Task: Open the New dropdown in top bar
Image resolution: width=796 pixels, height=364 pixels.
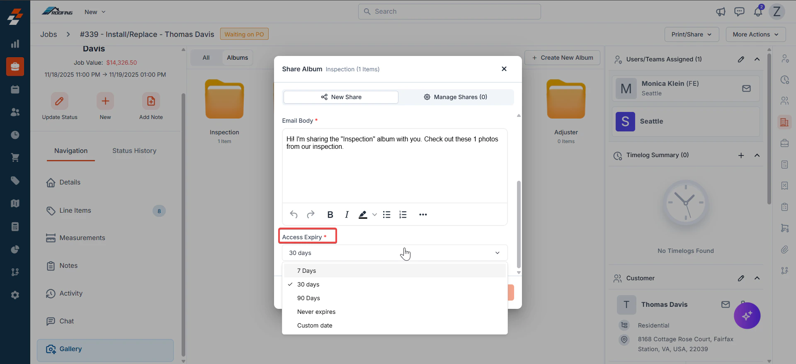Action: [95, 12]
